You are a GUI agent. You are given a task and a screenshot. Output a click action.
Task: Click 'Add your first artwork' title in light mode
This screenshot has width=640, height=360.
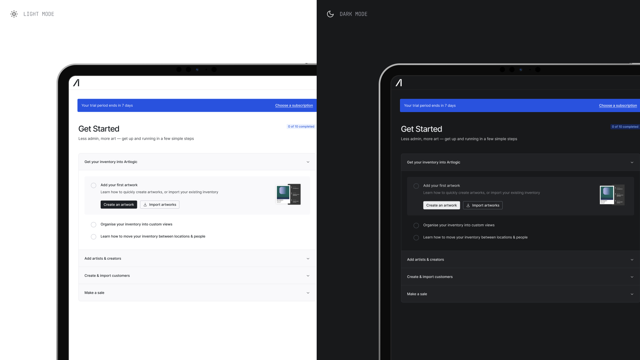(119, 185)
